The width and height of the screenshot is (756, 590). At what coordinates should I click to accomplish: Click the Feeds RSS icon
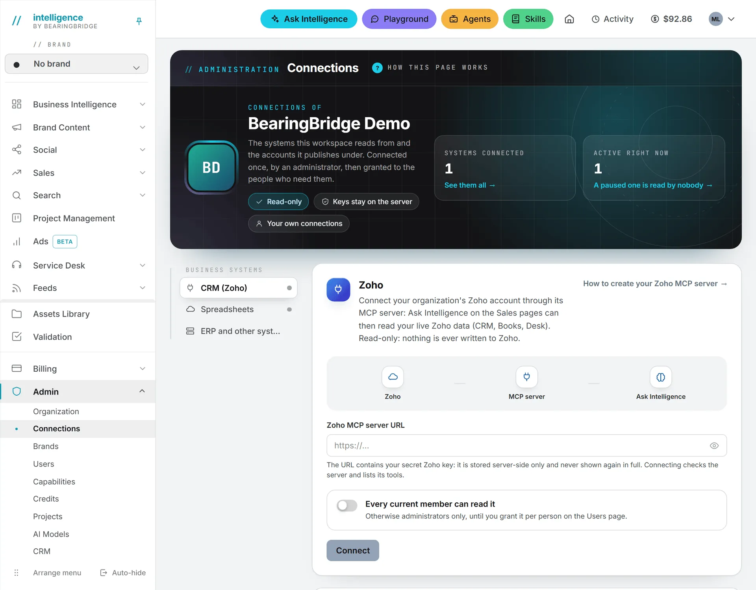point(17,288)
